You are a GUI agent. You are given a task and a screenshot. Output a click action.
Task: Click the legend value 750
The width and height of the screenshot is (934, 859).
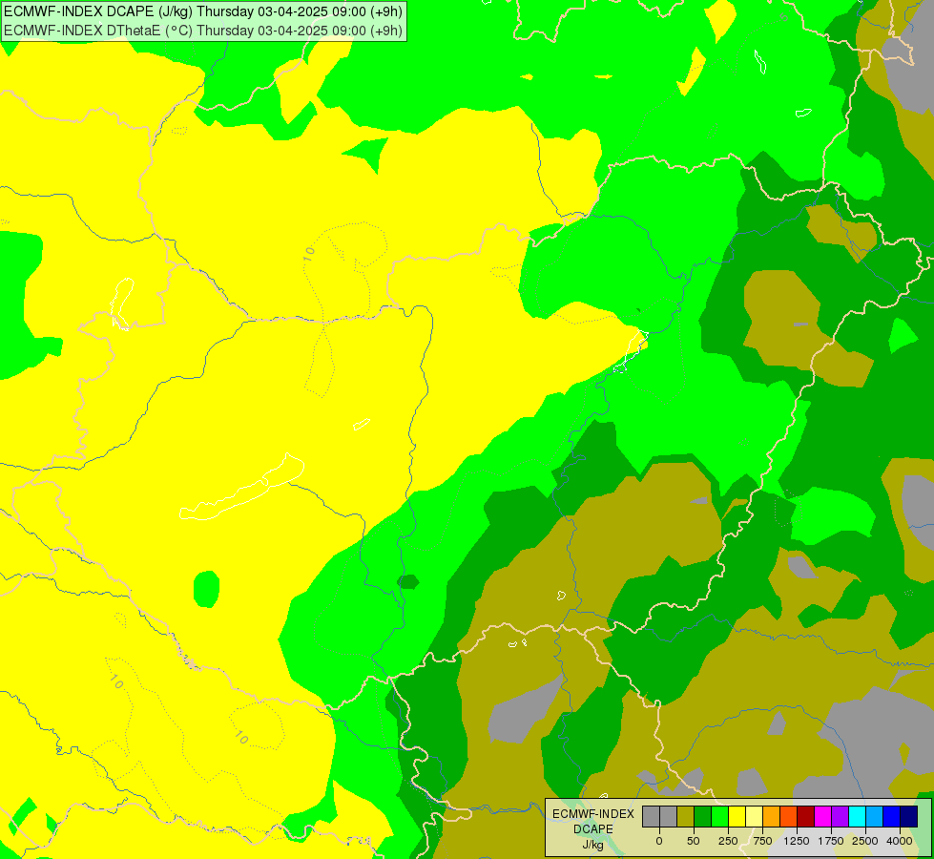coord(762,841)
